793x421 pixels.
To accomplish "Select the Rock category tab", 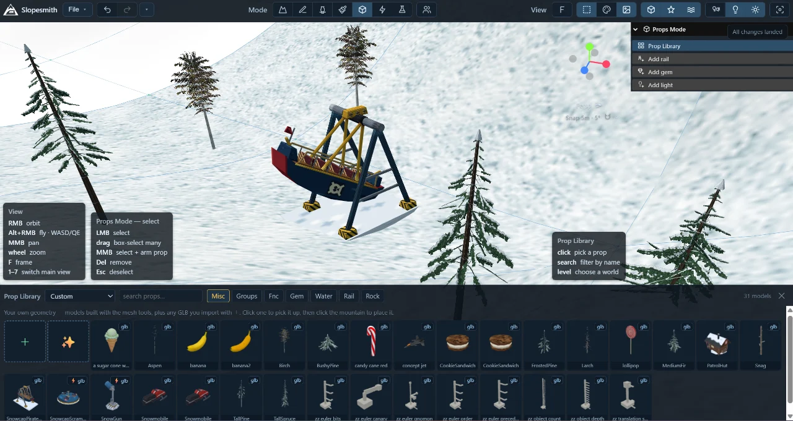I will click(372, 296).
